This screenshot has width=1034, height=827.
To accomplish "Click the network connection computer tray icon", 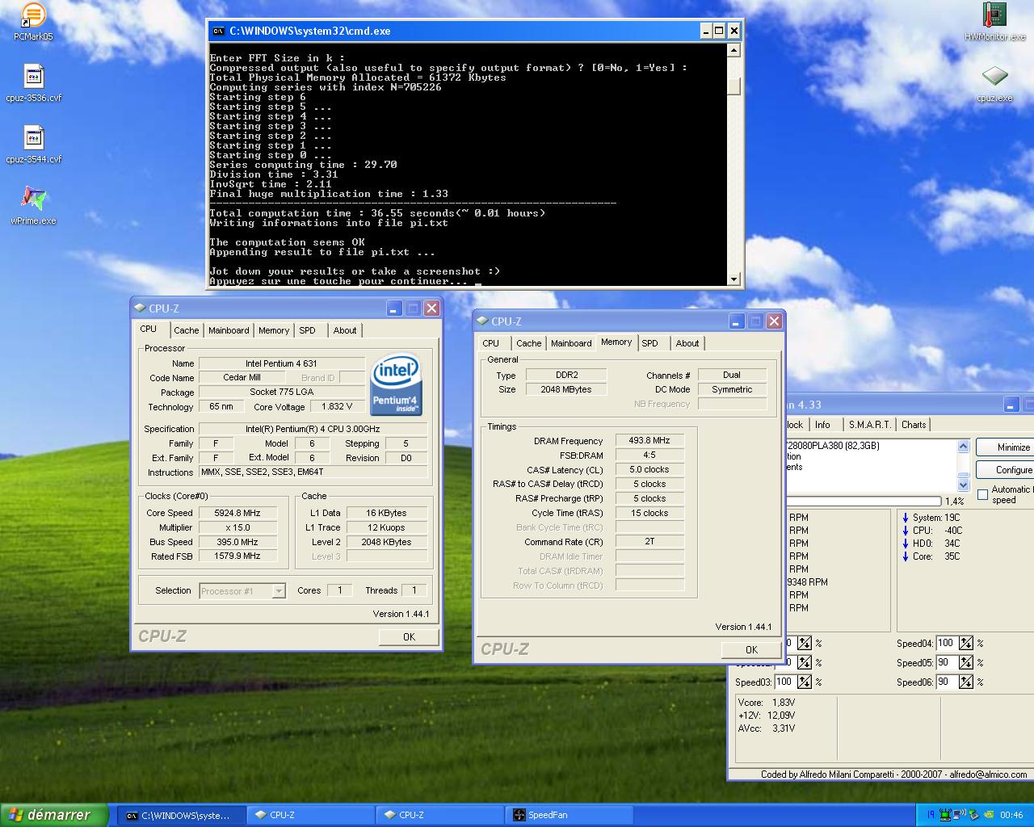I will 958,815.
